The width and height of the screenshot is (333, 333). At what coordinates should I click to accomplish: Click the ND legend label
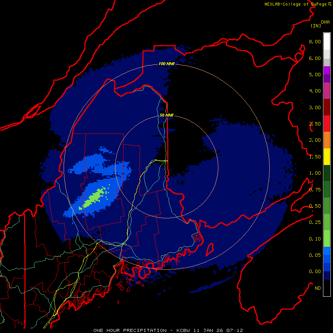pyautogui.click(x=318, y=288)
